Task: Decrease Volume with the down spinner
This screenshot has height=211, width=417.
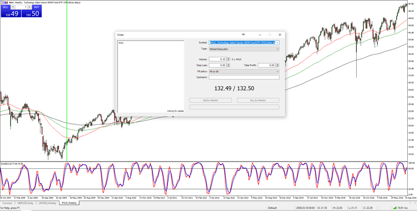Action: click(228, 60)
